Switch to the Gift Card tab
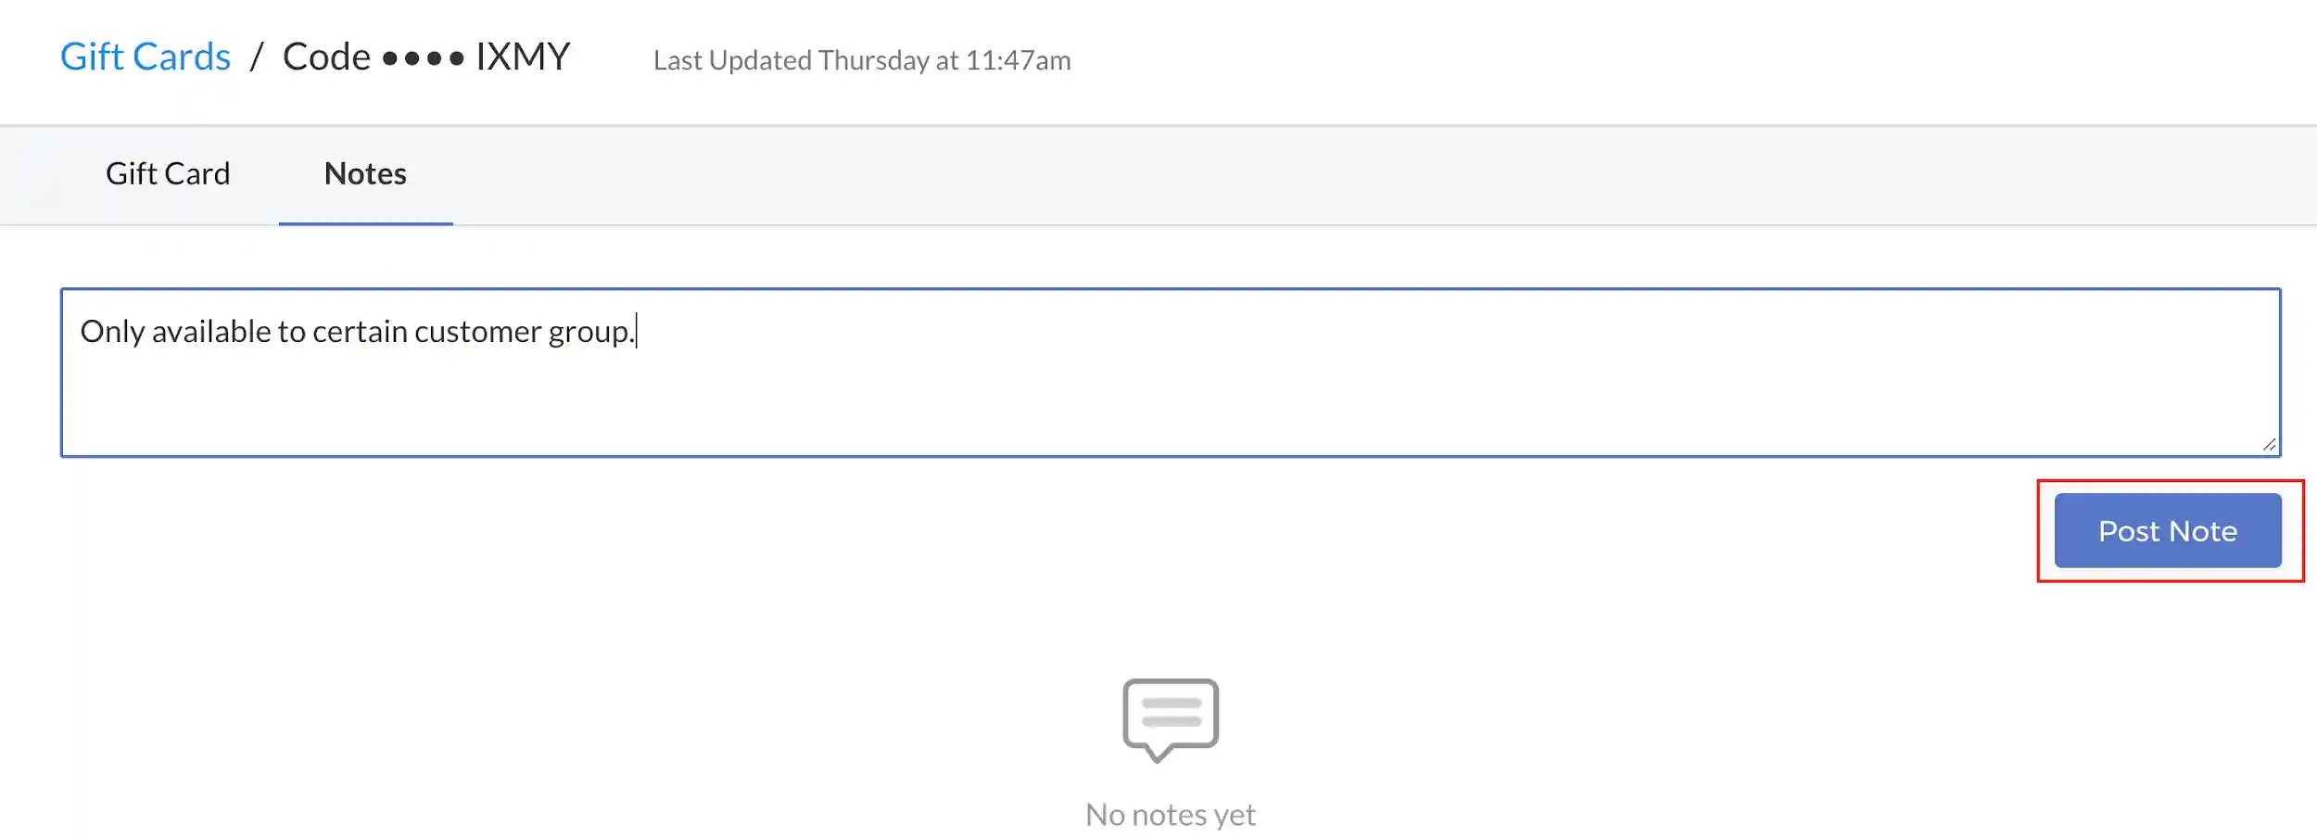 click(168, 173)
